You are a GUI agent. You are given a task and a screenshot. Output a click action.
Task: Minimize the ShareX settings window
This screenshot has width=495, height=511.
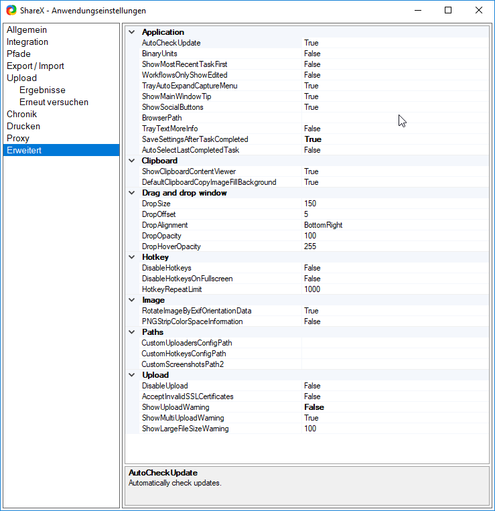pyautogui.click(x=418, y=10)
